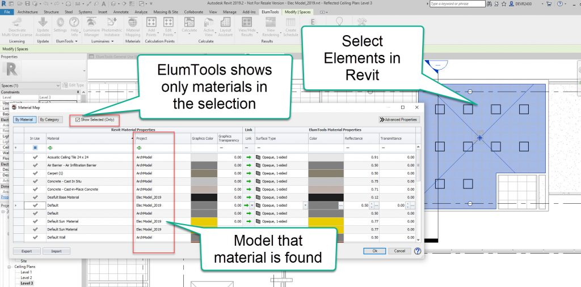The height and width of the screenshot is (287, 581).
Task: Launch the Luminaire Manager
Action: [91, 22]
